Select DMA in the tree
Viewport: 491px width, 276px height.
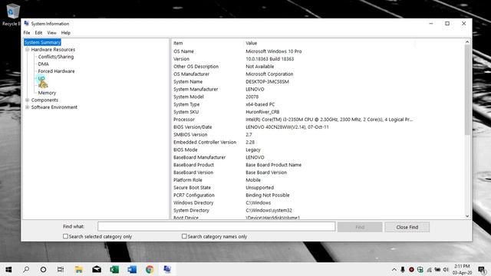pos(43,64)
